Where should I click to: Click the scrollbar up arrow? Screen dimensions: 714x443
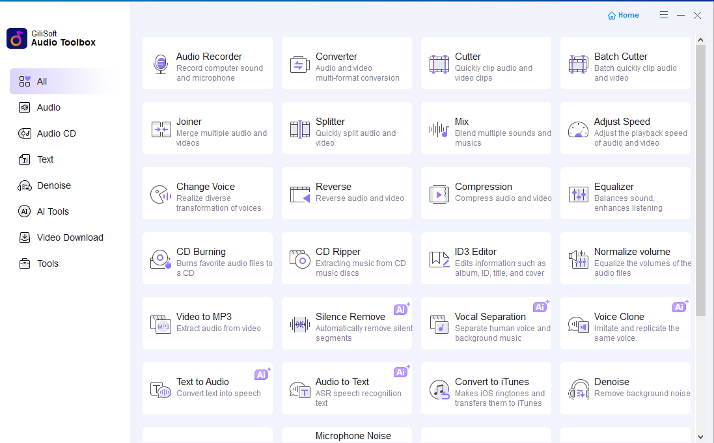[700, 40]
